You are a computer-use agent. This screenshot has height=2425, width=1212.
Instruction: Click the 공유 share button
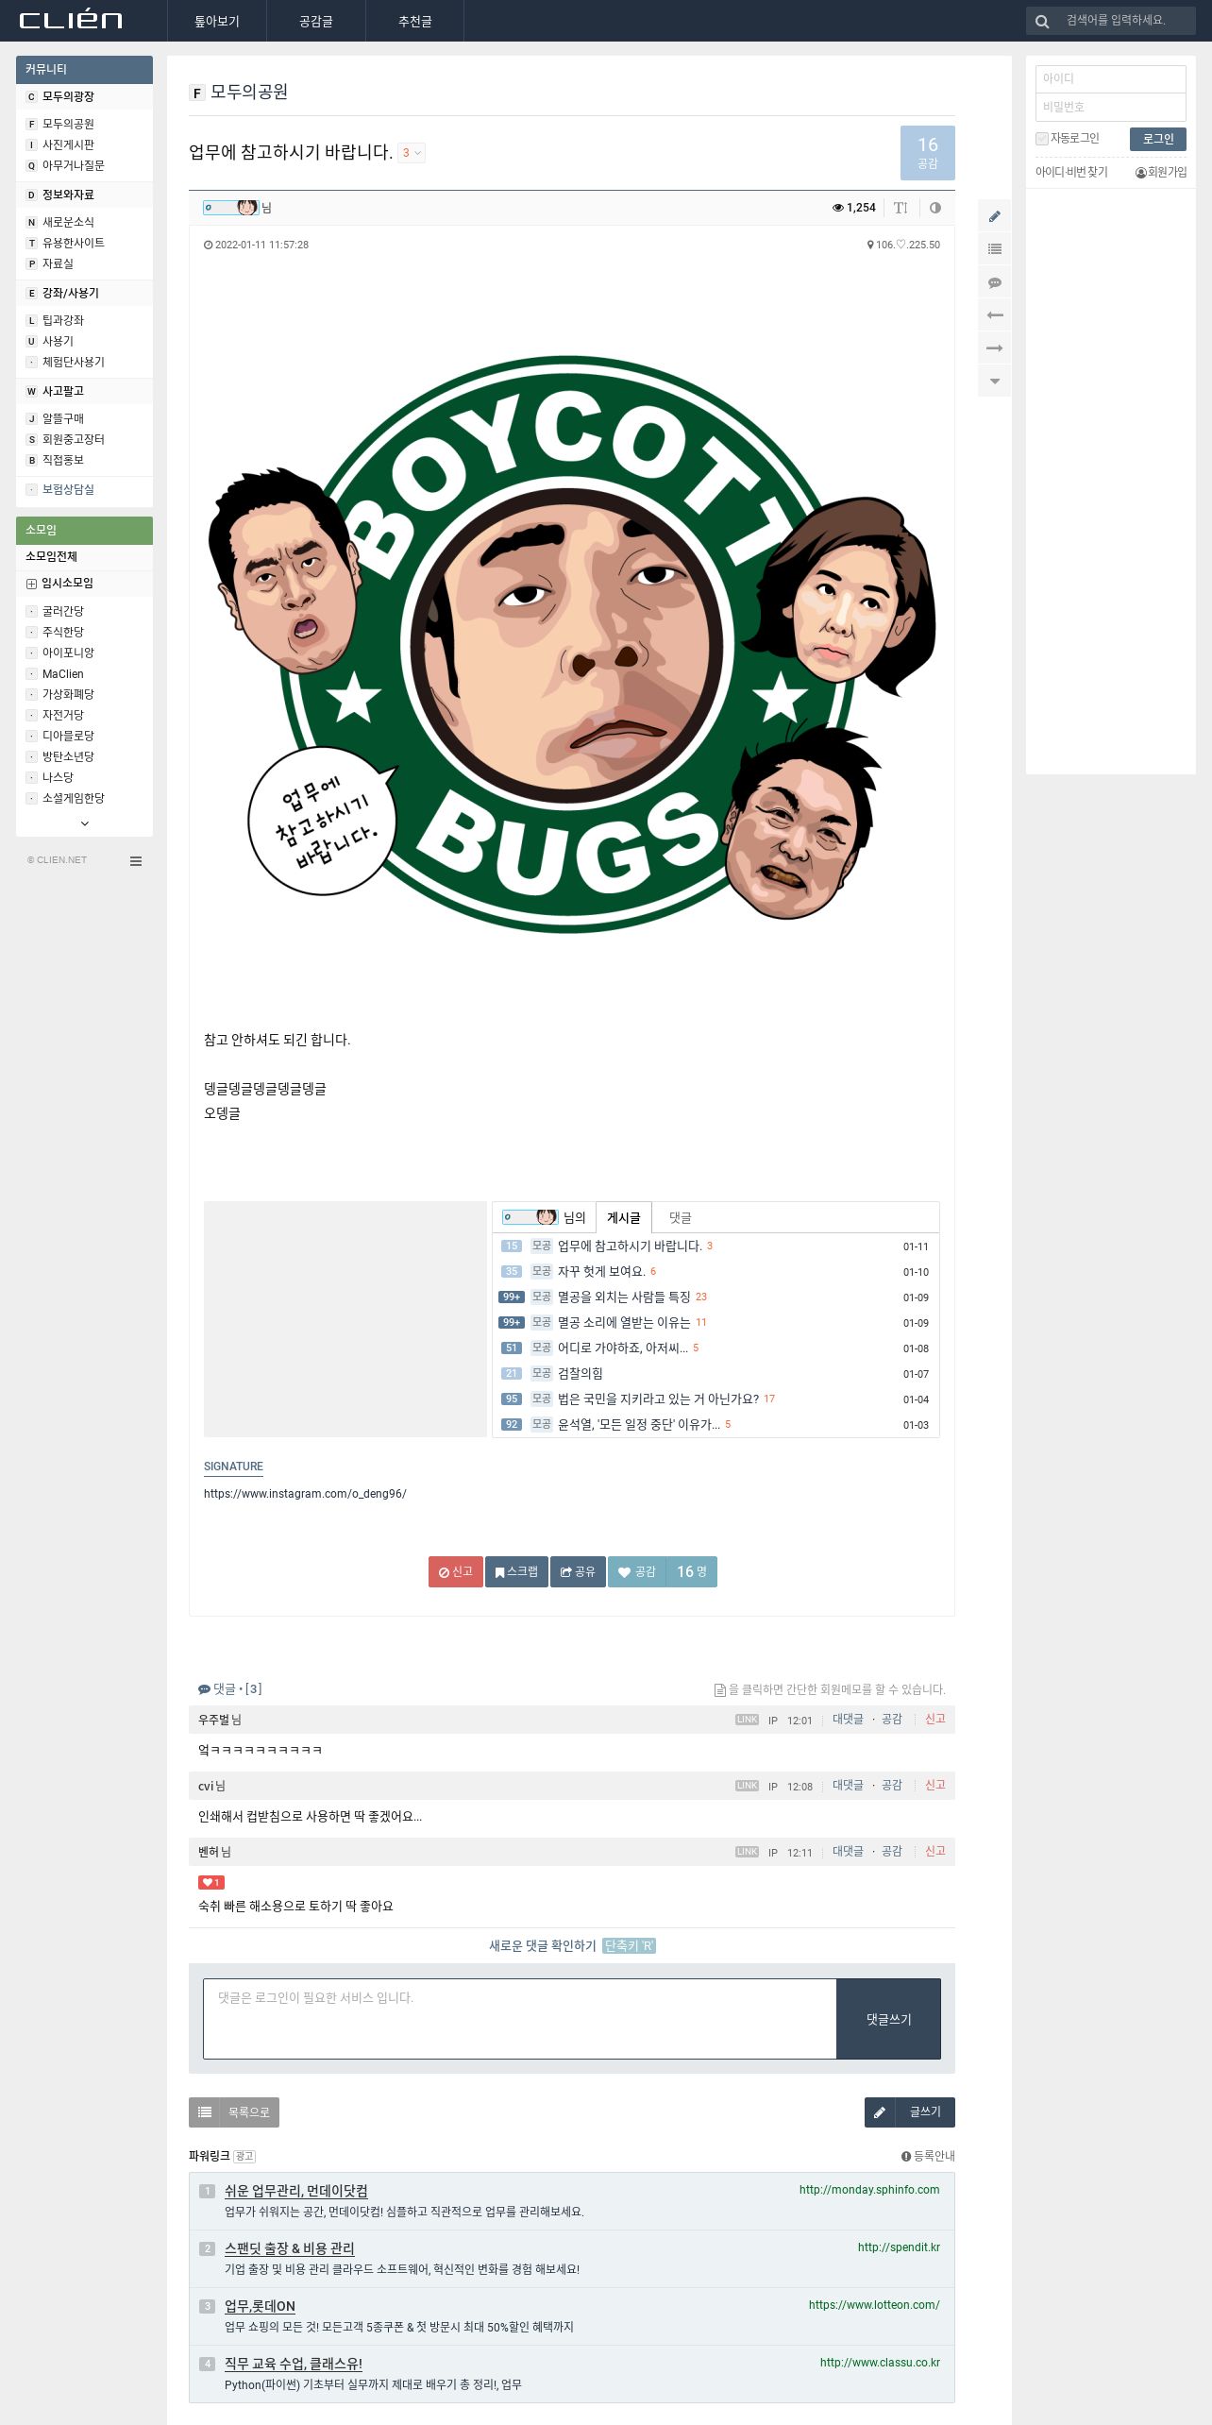578,1571
